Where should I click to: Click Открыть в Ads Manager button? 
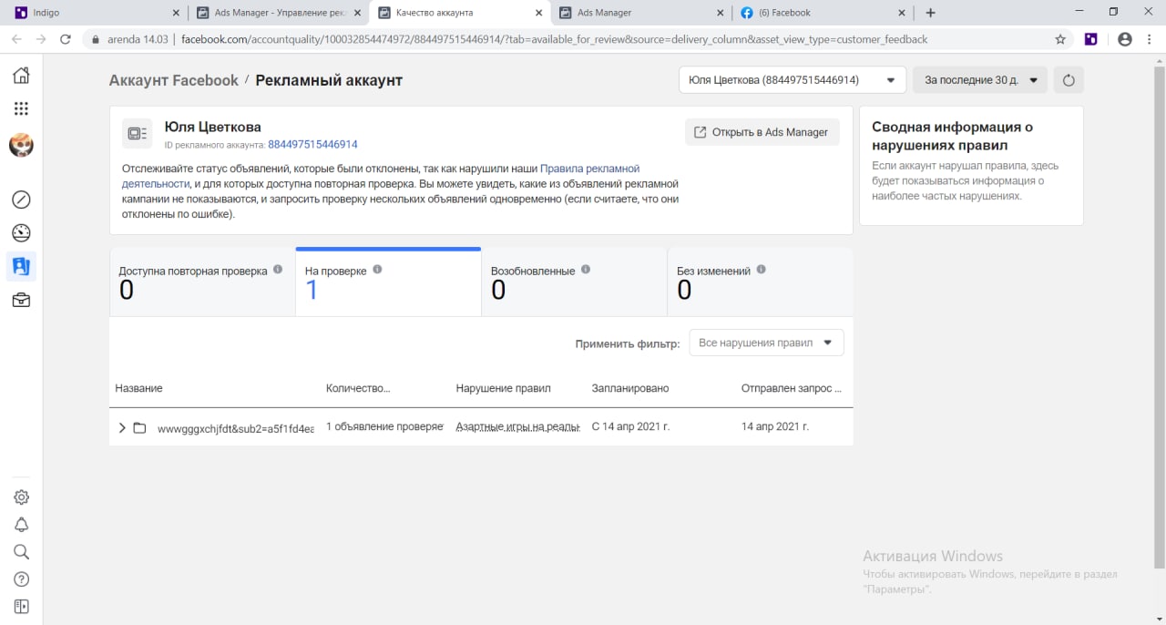pos(762,132)
